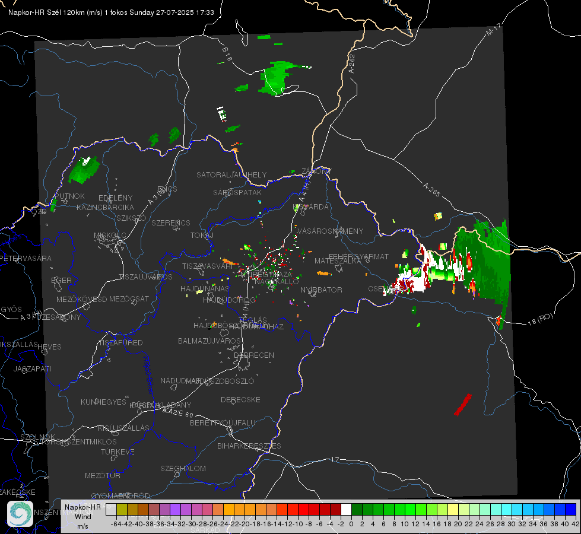Screen dimensions: 581x534
Task: Click the PÉTERVÁSÁRA label
Action: tap(26, 258)
